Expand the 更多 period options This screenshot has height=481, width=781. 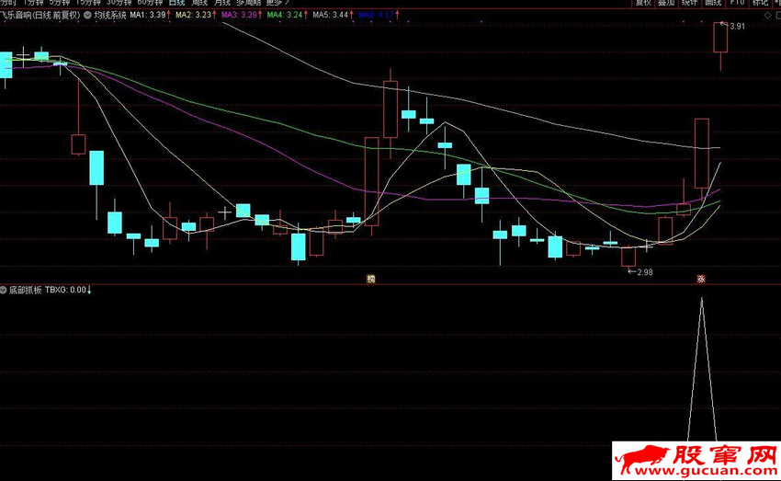coord(277,3)
